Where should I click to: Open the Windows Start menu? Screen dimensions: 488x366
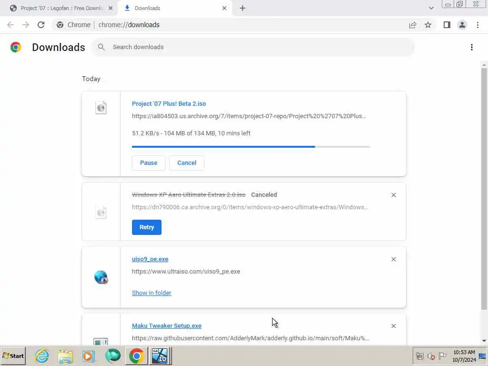tap(13, 356)
